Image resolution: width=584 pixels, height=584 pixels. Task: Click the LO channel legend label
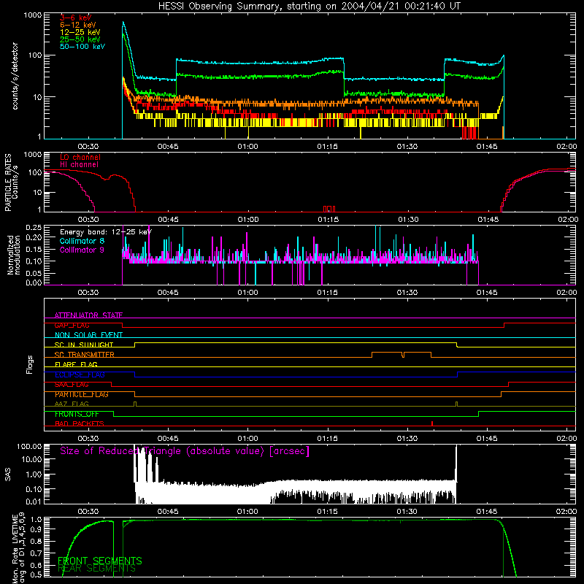(x=80, y=157)
